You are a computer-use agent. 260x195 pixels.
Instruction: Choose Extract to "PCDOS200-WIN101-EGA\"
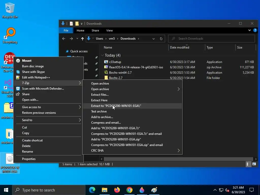[x=132, y=106]
